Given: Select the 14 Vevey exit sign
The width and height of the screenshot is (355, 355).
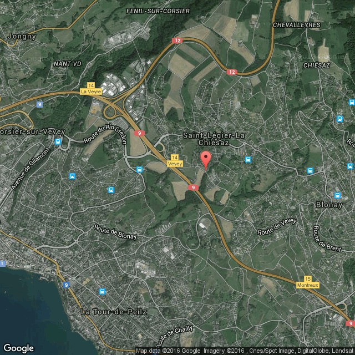Looking at the screenshot, I should (x=175, y=160).
